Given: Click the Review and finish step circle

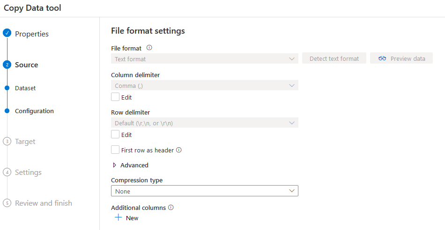Looking at the screenshot, I should 7,203.
